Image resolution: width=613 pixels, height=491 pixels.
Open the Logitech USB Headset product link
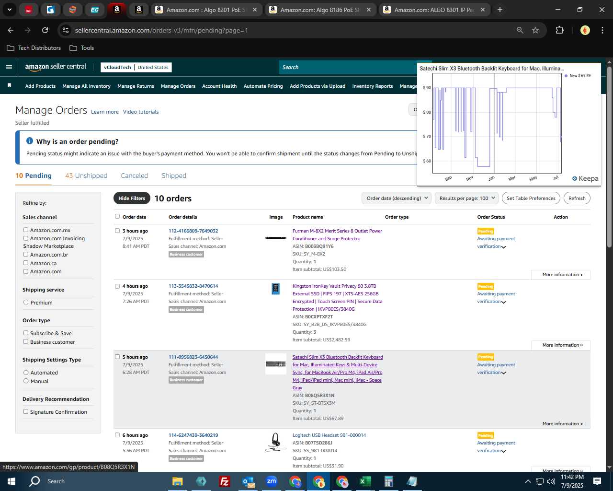coord(329,435)
